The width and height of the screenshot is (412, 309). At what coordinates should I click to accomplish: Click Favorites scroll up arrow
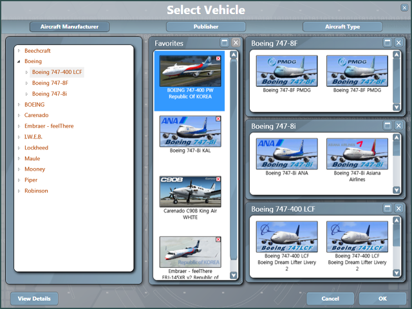[233, 55]
